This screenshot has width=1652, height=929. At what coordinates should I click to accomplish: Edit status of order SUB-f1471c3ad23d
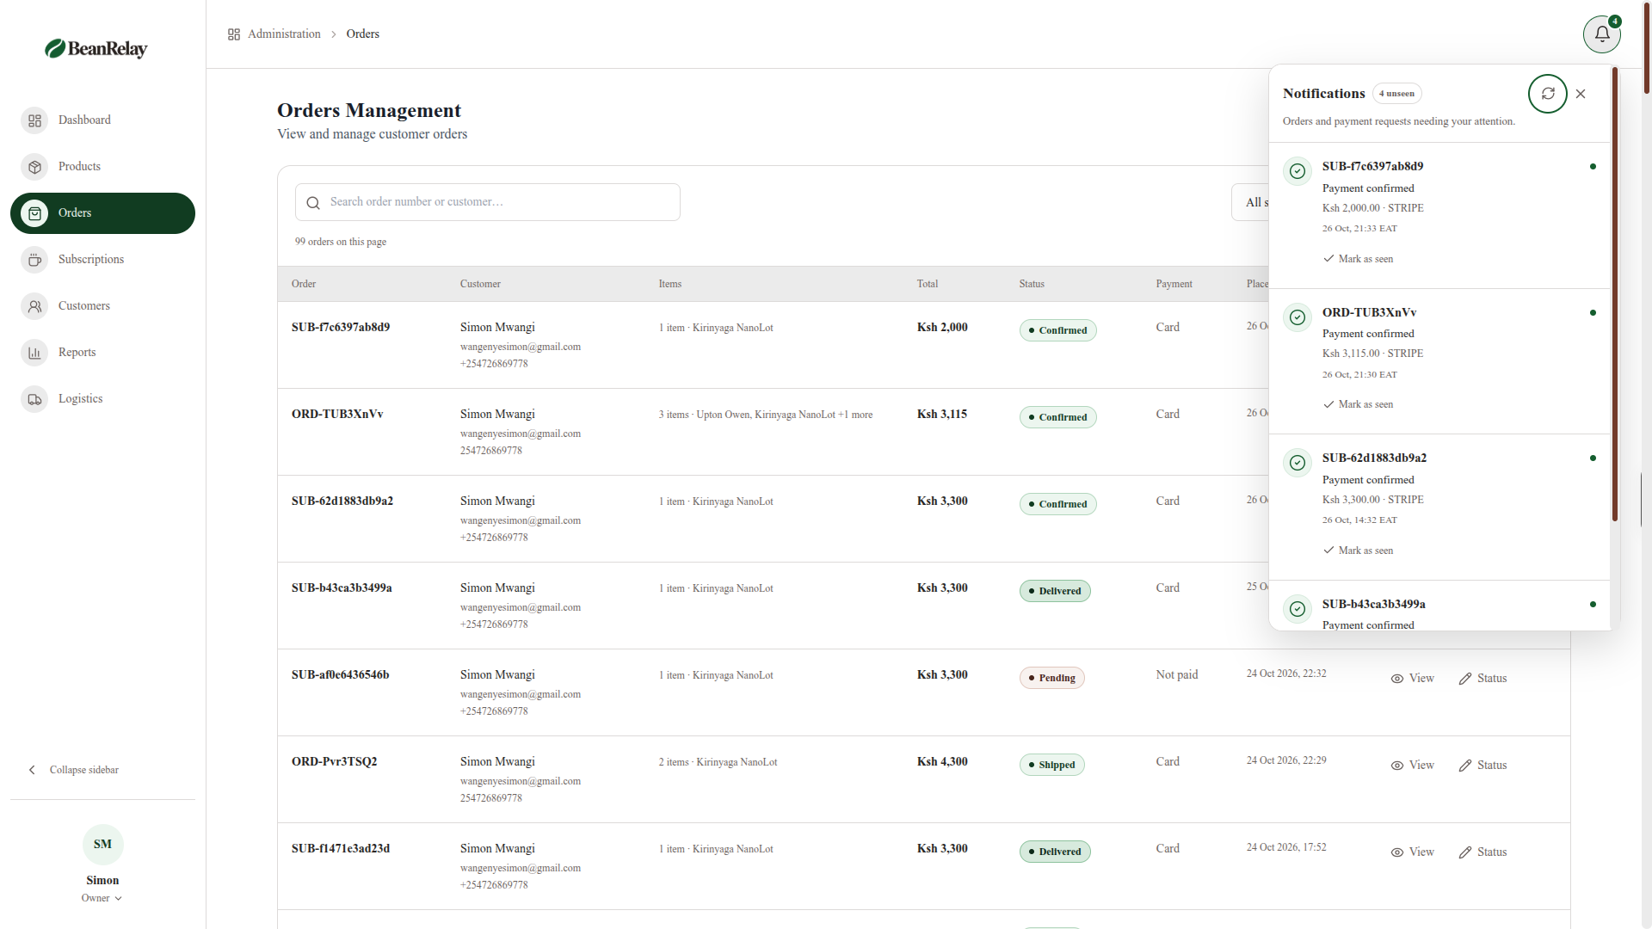1483,852
